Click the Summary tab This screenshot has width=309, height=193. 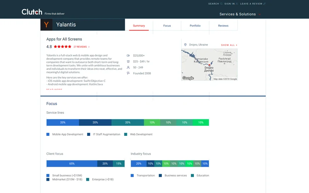(x=139, y=26)
